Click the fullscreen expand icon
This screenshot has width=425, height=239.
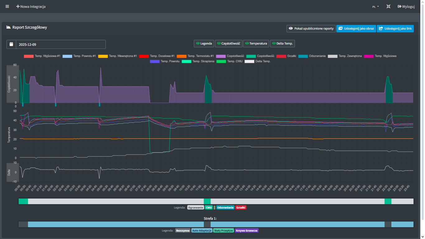point(388,7)
